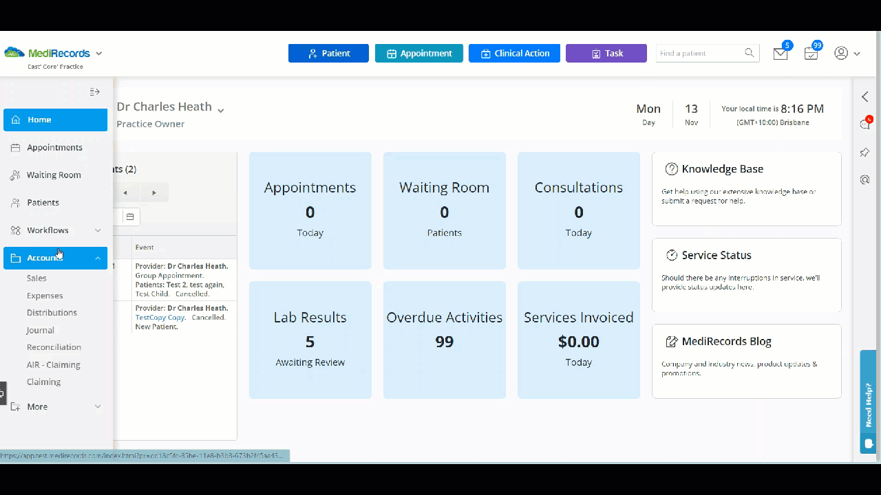Open the mail inbox icon with badge 5

coord(781,54)
